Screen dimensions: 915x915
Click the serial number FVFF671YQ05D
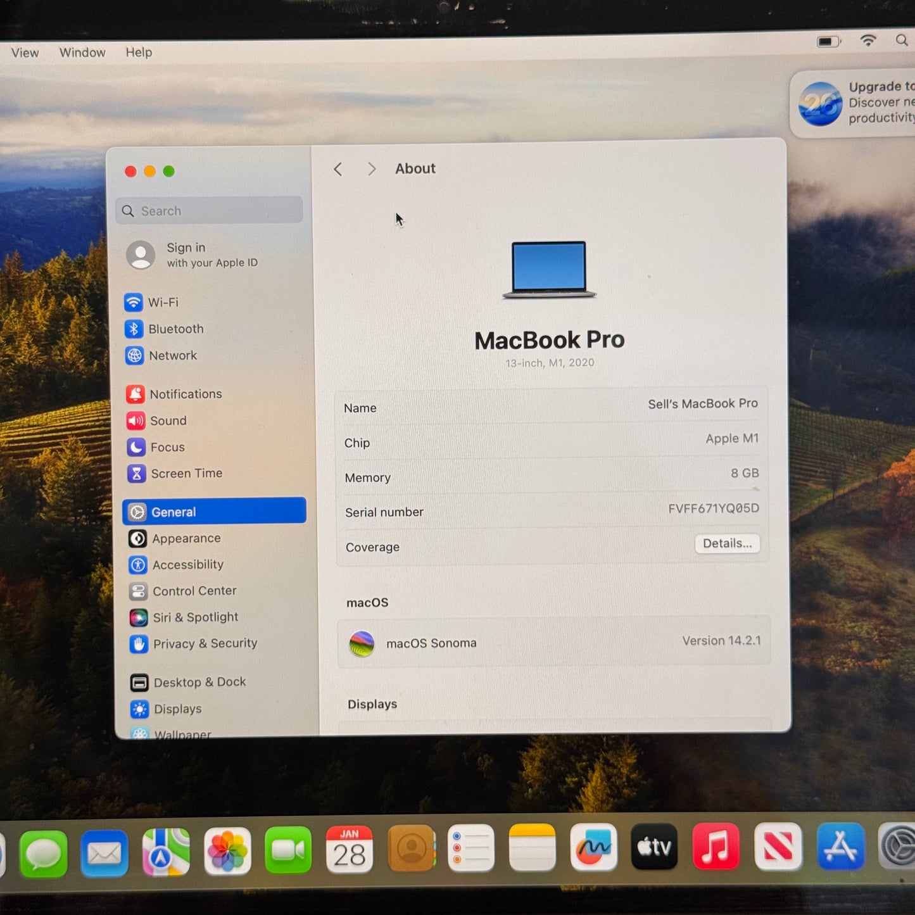click(714, 508)
